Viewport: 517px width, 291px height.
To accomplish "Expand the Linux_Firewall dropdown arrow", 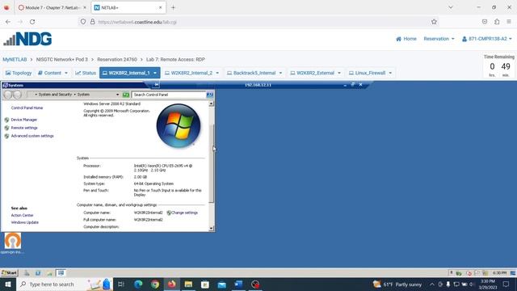I will 390,73.
